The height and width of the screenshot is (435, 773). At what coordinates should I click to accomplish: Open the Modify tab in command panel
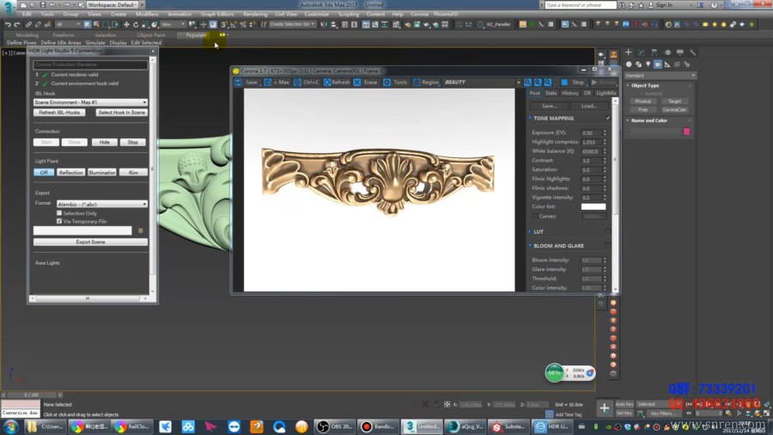(642, 52)
